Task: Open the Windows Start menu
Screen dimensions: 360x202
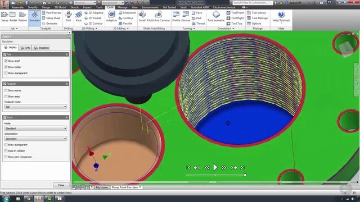Action: (5, 198)
